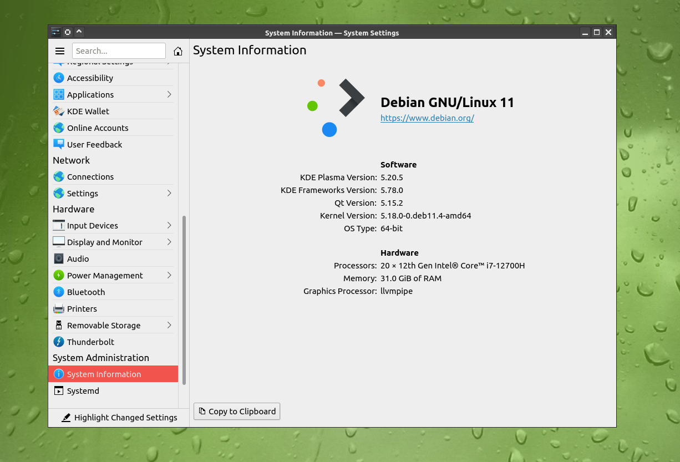Expand the network Settings submenu arrow

pyautogui.click(x=169, y=193)
